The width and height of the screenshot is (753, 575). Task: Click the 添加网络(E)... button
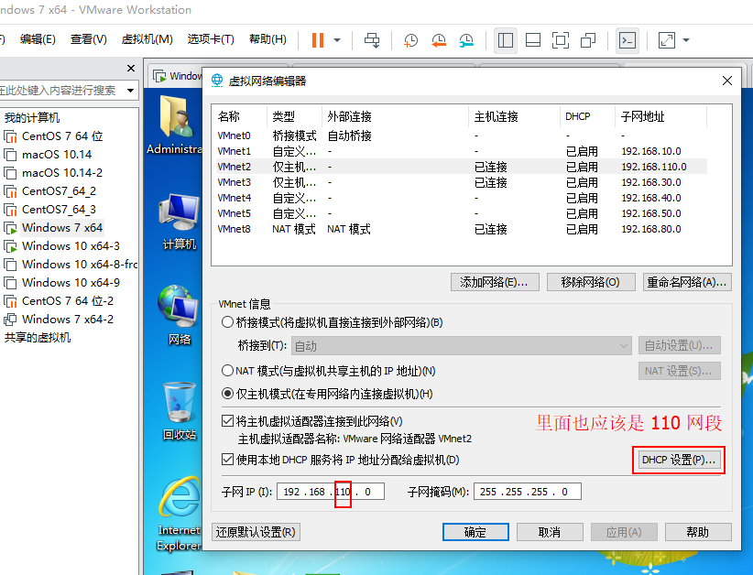(x=495, y=282)
